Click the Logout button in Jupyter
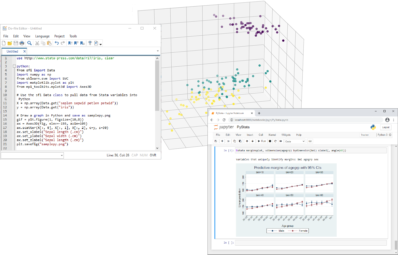398x255 pixels. [386, 127]
